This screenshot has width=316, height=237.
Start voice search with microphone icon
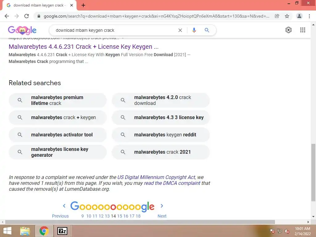194,30
